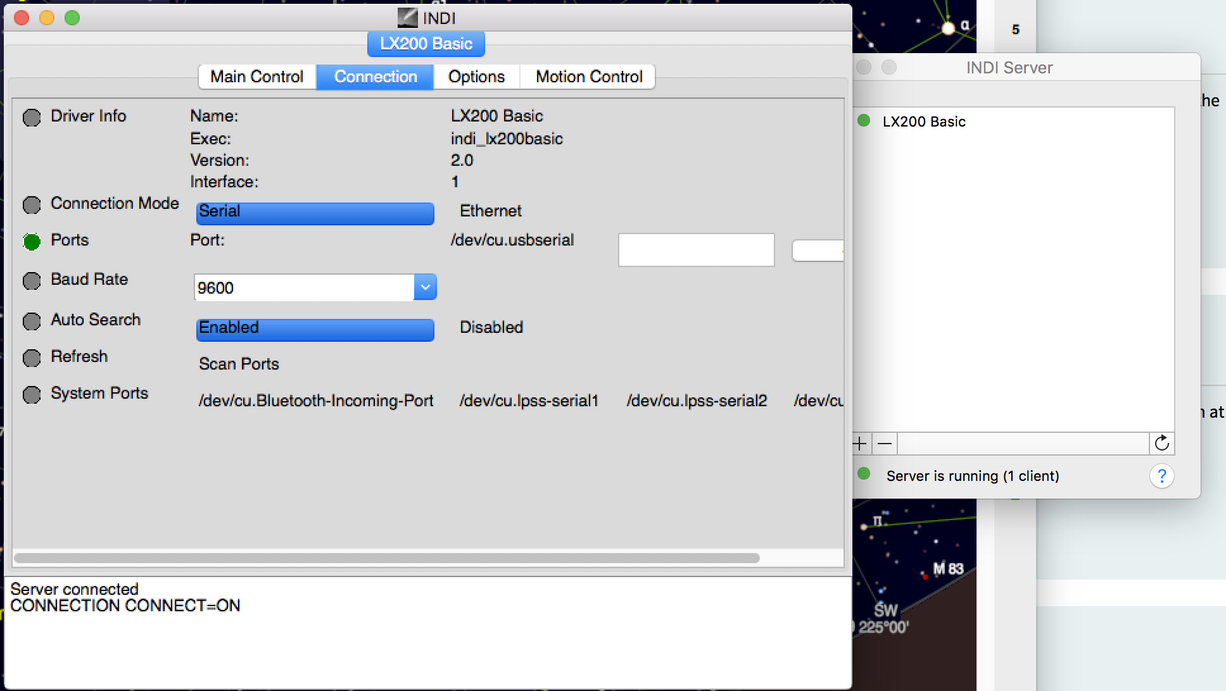The image size is (1226, 691).
Task: Click the Scan Ports button
Action: [239, 364]
